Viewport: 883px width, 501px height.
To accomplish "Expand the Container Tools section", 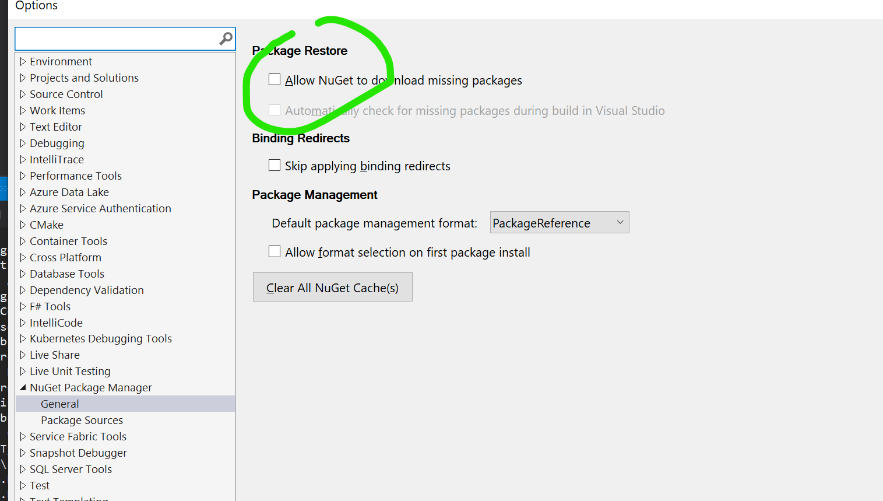I will [x=23, y=241].
